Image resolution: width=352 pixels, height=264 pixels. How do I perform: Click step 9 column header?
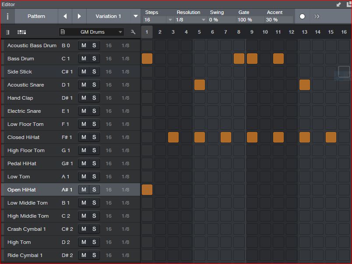point(252,32)
